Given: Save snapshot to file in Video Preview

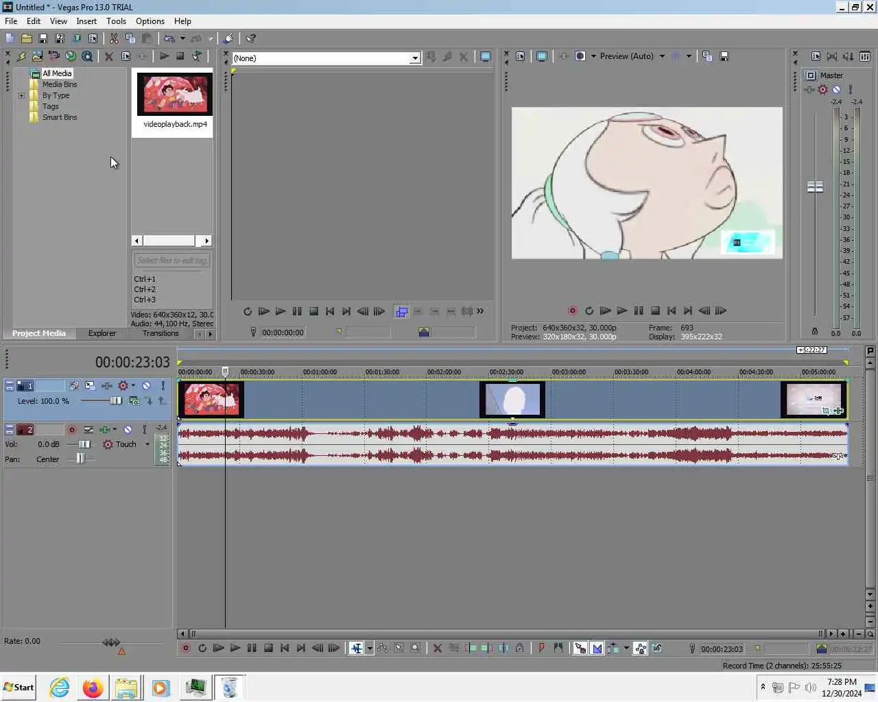Looking at the screenshot, I should pos(724,56).
